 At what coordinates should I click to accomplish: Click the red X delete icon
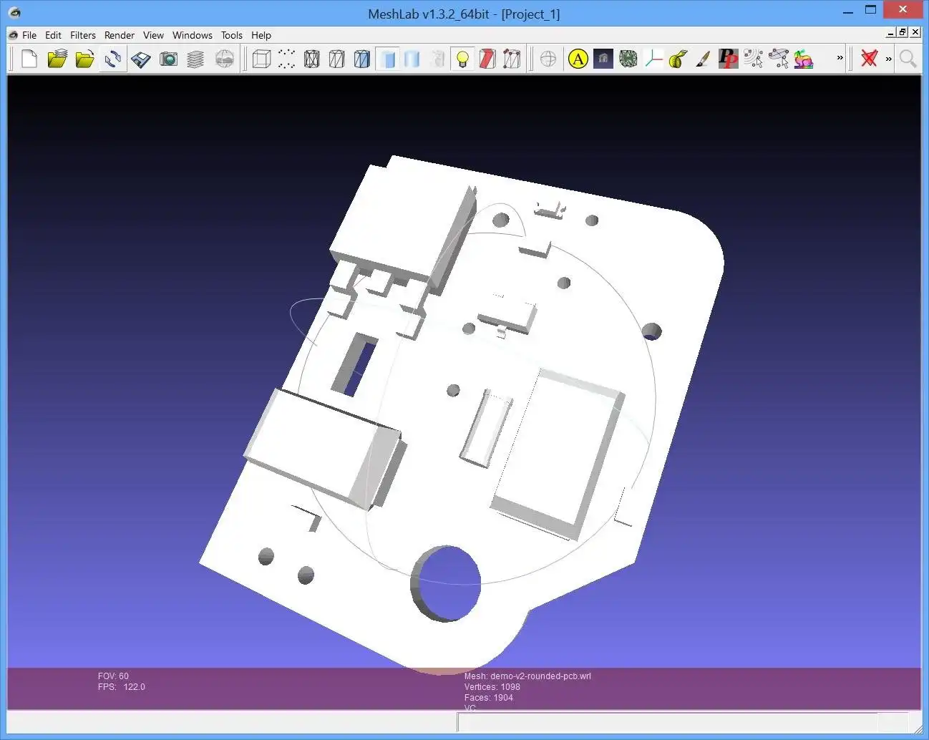[x=870, y=59]
